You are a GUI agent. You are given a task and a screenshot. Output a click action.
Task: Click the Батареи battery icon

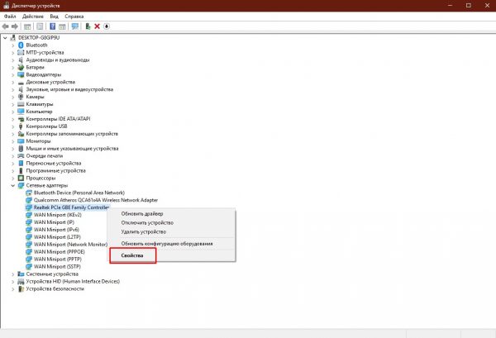[x=21, y=67]
